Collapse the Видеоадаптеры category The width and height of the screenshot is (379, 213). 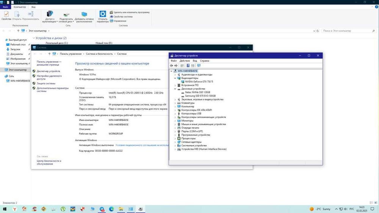click(x=175, y=78)
